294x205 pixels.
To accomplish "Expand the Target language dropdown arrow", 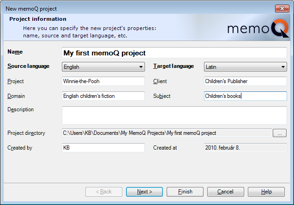I will pyautogui.click(x=283, y=67).
